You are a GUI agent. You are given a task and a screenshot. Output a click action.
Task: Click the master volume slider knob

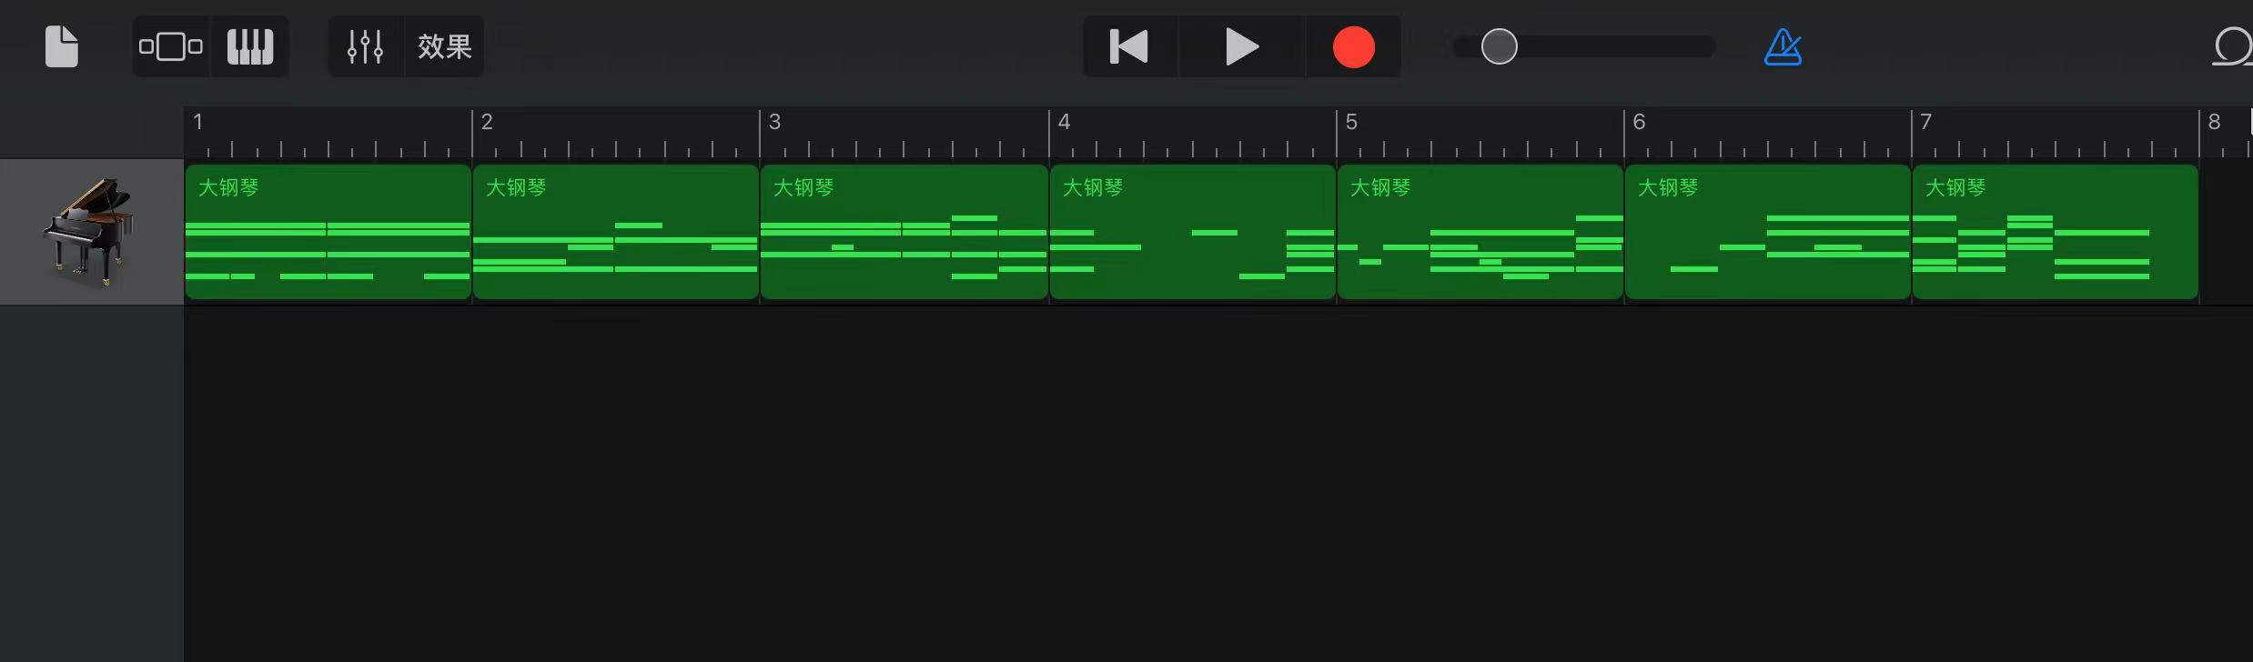point(1500,46)
